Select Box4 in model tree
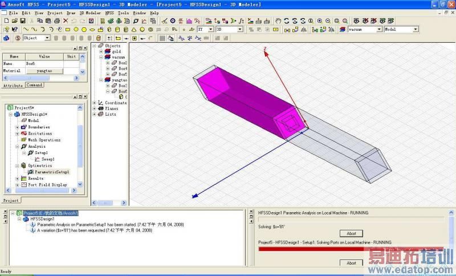The image size is (456, 276). (x=123, y=68)
